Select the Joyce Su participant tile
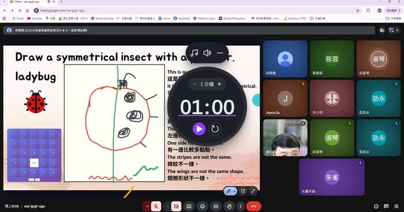The image size is (404, 212). tap(285, 98)
